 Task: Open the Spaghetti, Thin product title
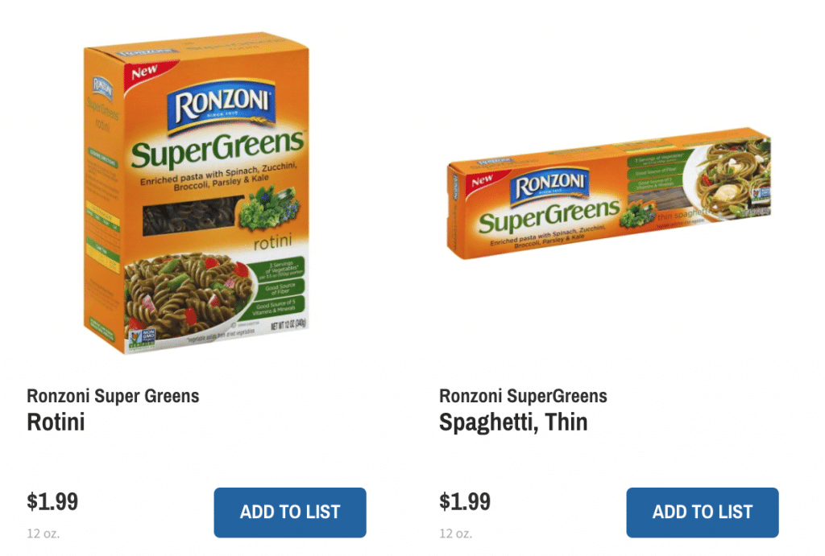513,422
